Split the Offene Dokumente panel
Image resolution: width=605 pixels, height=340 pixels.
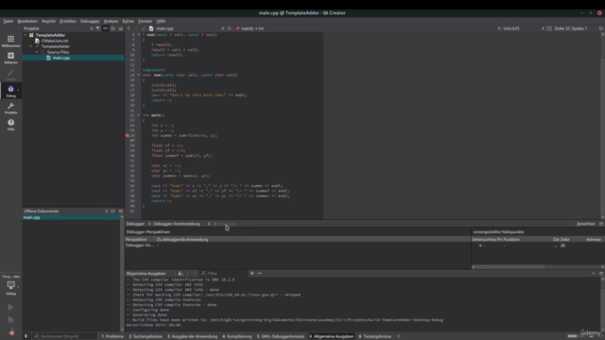[x=113, y=212]
